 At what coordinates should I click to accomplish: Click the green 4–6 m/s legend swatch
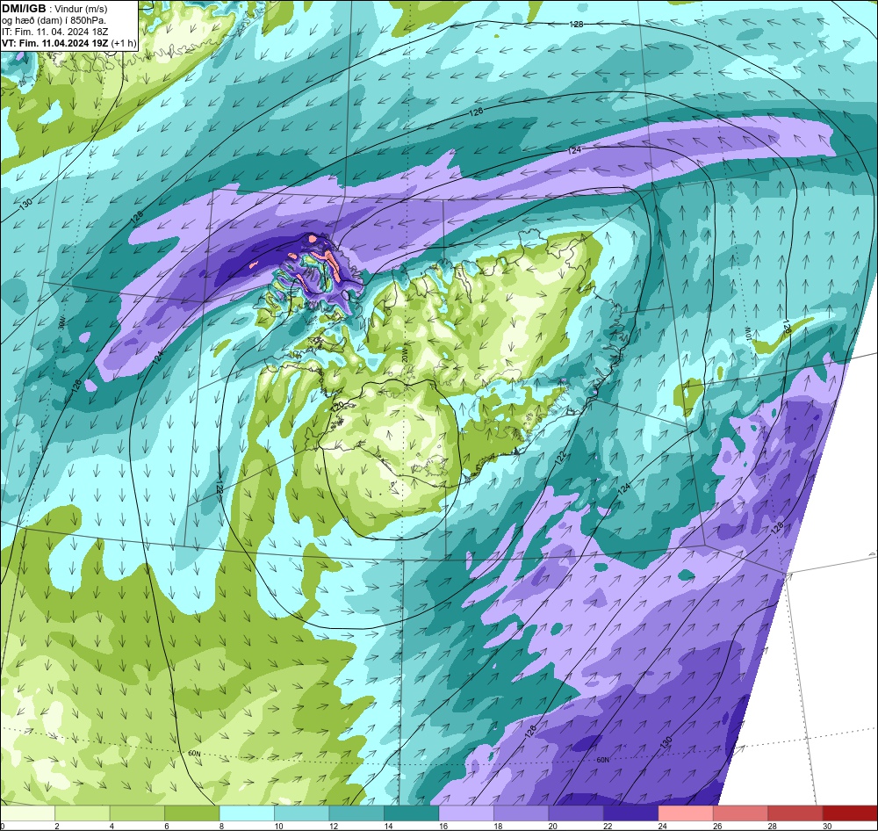coord(137,813)
